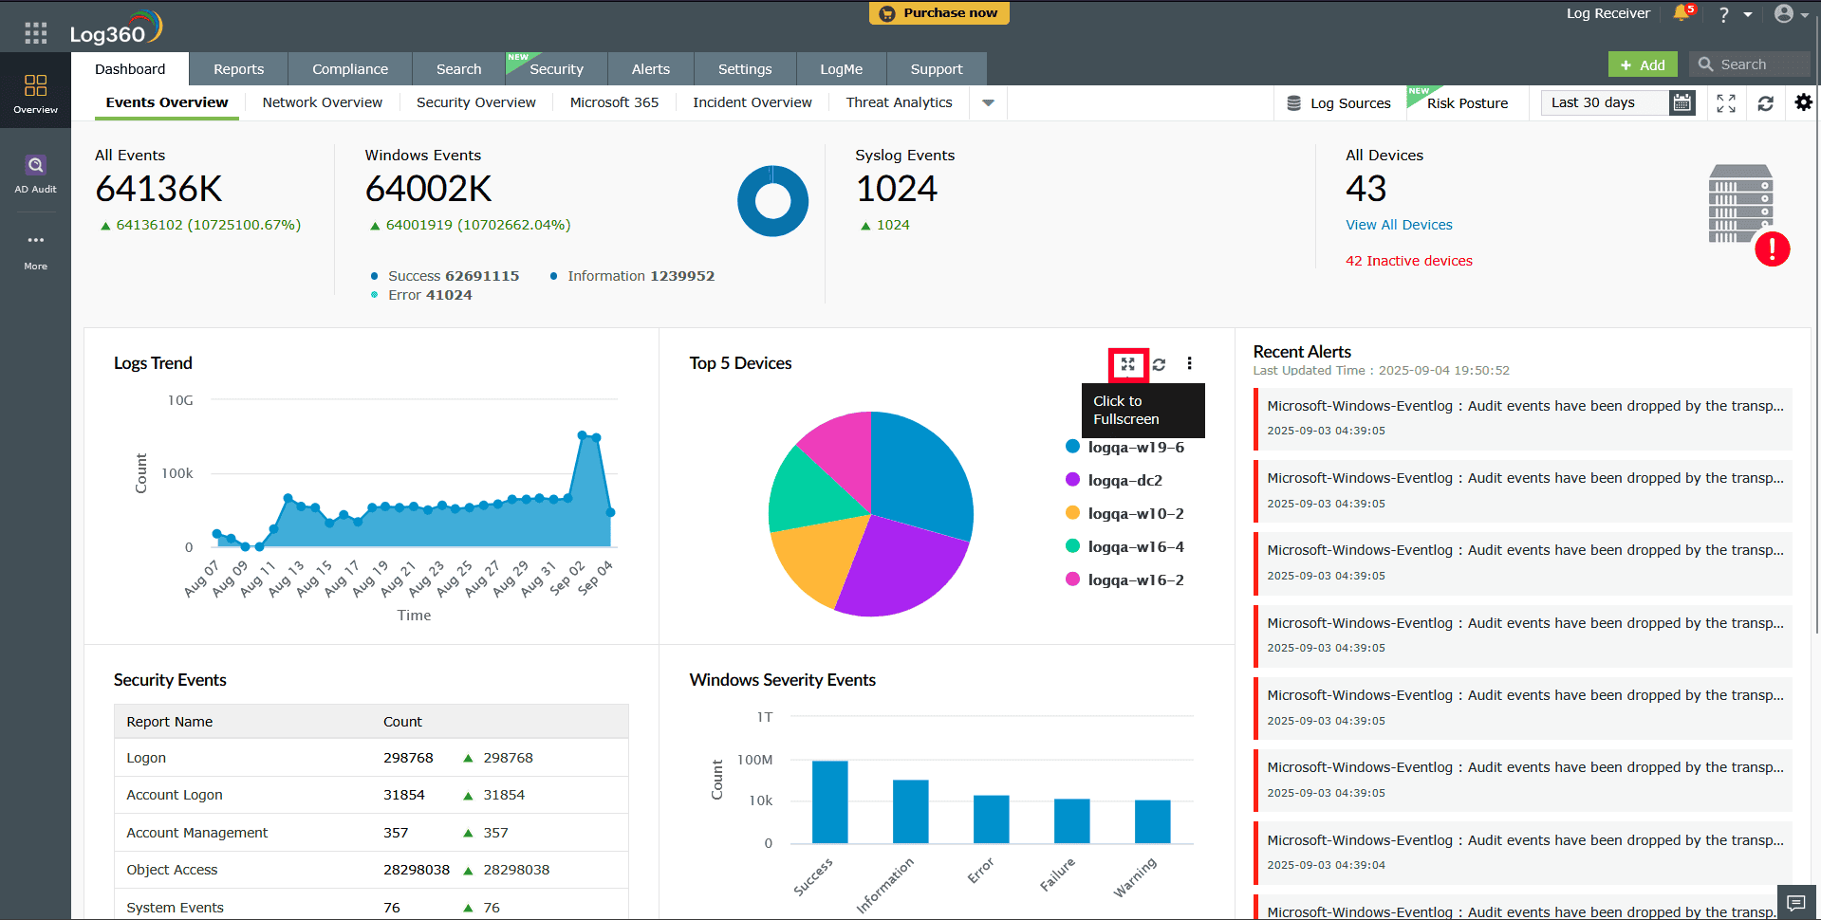1821x920 pixels.
Task: Click the Success bar in severity chart
Action: (830, 802)
